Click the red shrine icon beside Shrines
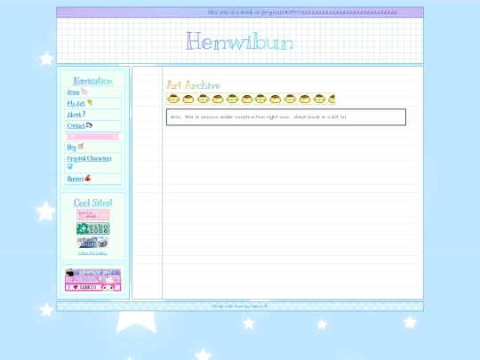480x360 pixels. 87,178
